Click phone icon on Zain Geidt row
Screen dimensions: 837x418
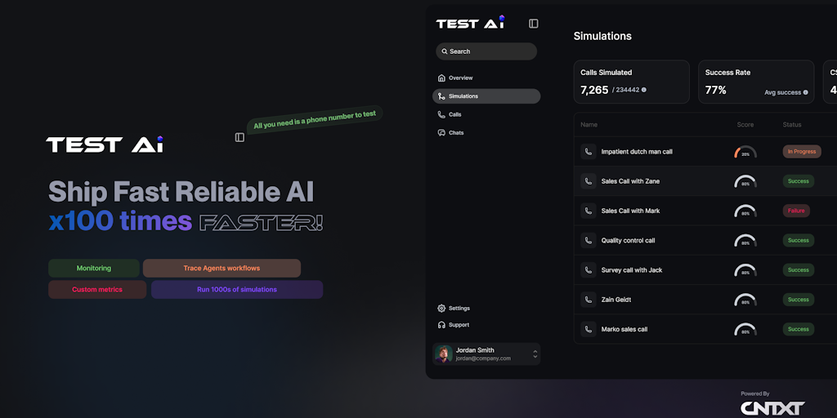(589, 300)
